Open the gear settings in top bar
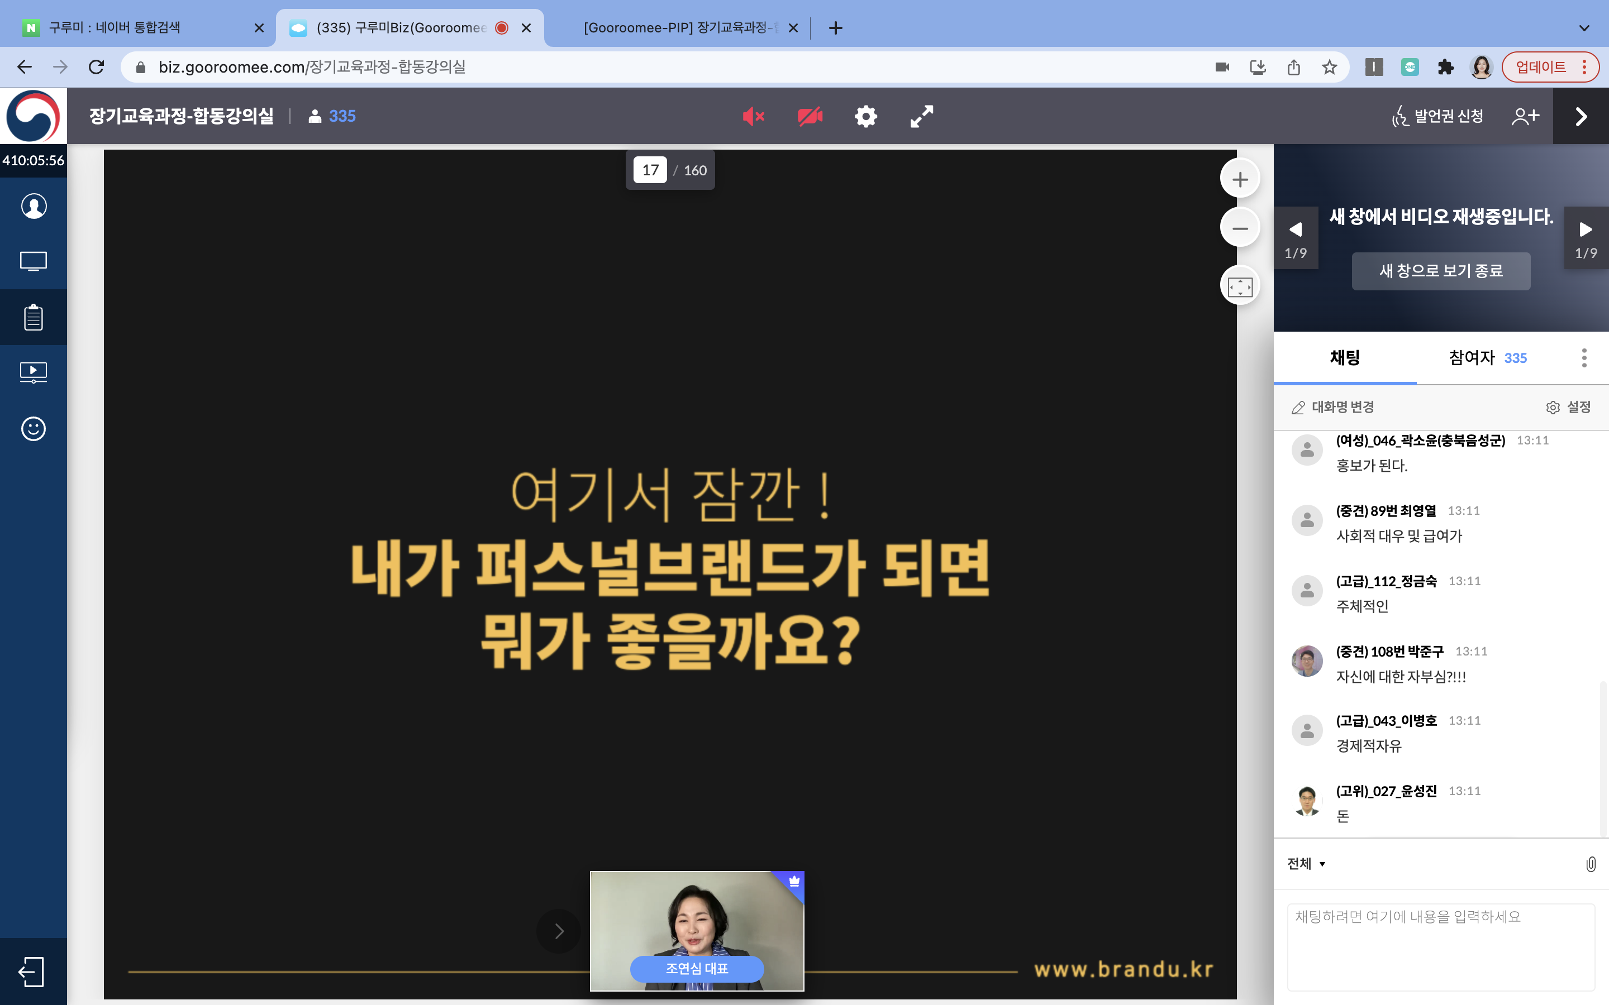The width and height of the screenshot is (1609, 1005). [865, 116]
